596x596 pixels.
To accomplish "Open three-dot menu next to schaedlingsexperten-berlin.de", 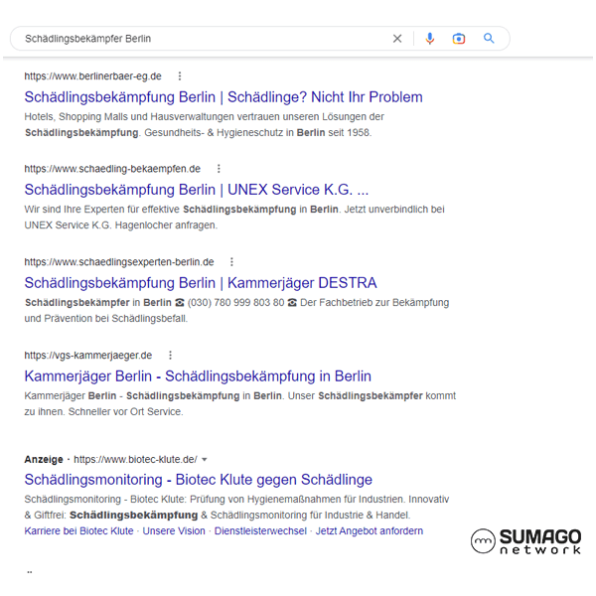I will pos(231,262).
